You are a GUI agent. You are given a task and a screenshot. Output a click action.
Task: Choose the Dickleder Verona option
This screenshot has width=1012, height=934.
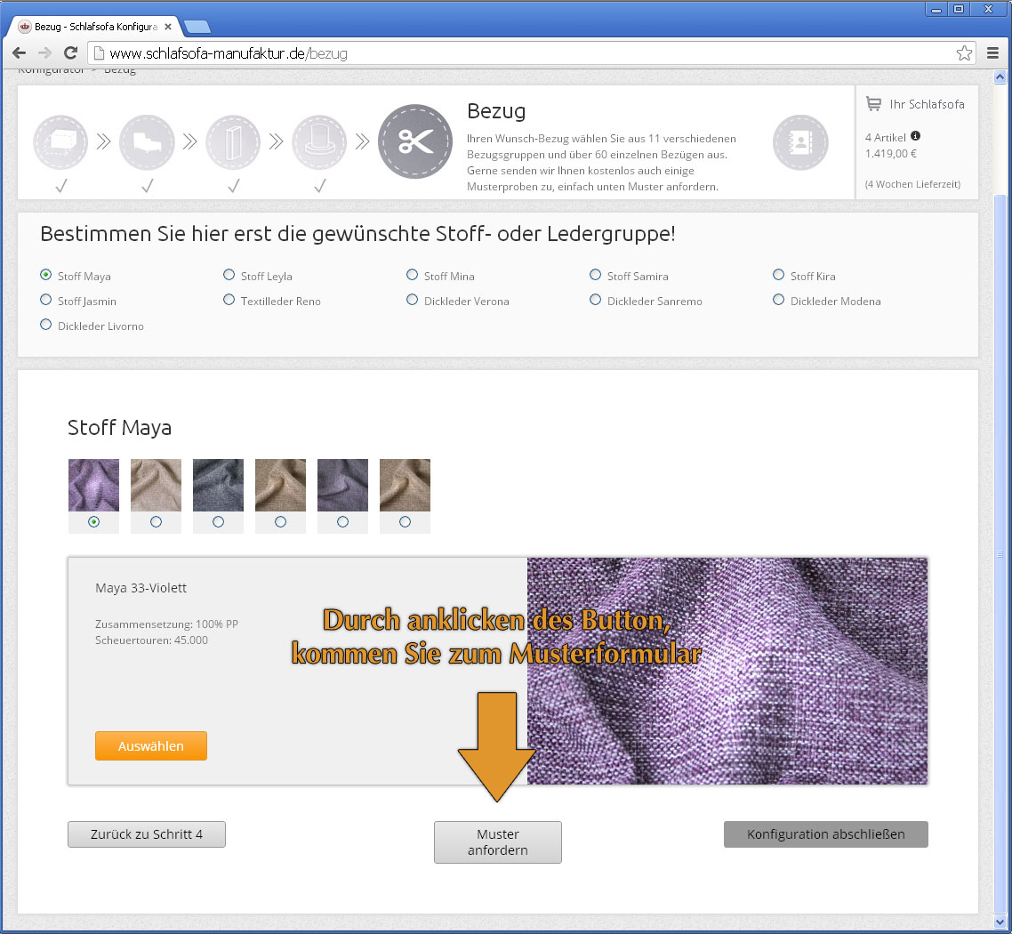tap(413, 301)
